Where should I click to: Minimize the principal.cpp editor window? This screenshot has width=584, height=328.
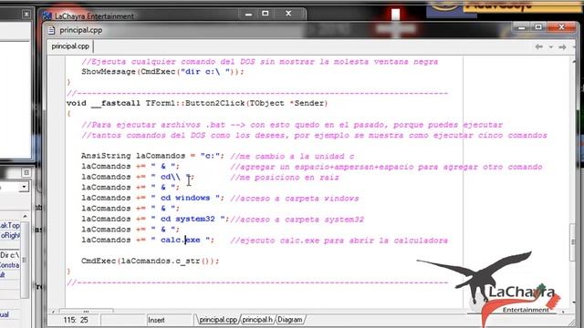tap(521, 27)
